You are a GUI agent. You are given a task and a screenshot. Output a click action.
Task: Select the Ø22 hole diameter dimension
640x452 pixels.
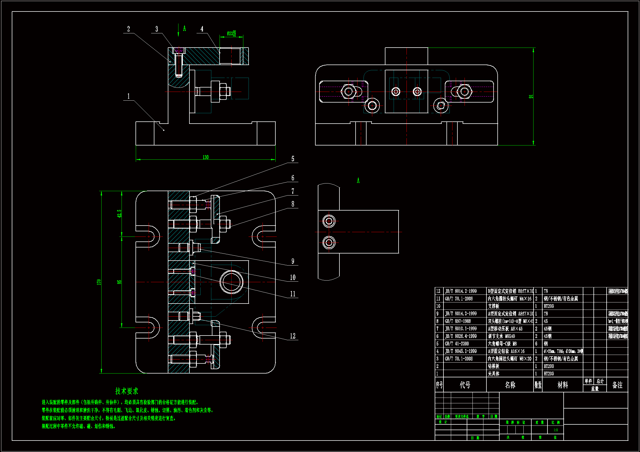[x=231, y=34]
